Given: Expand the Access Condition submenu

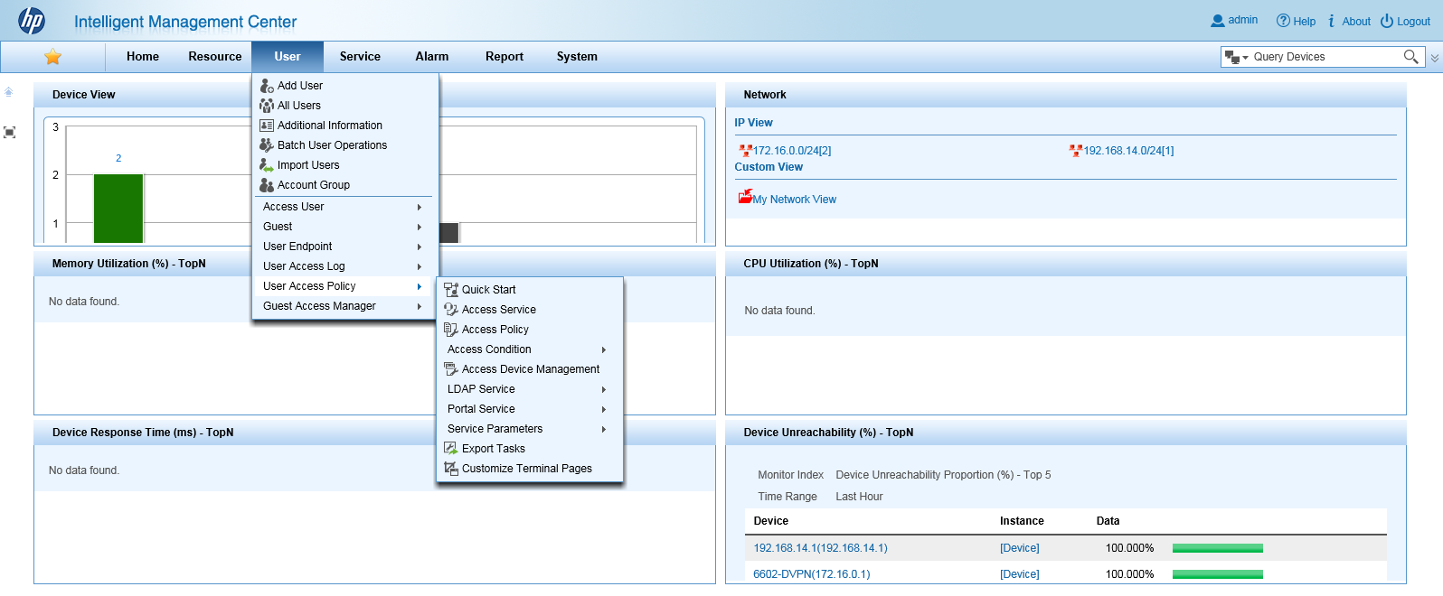Looking at the screenshot, I should click(x=604, y=349).
